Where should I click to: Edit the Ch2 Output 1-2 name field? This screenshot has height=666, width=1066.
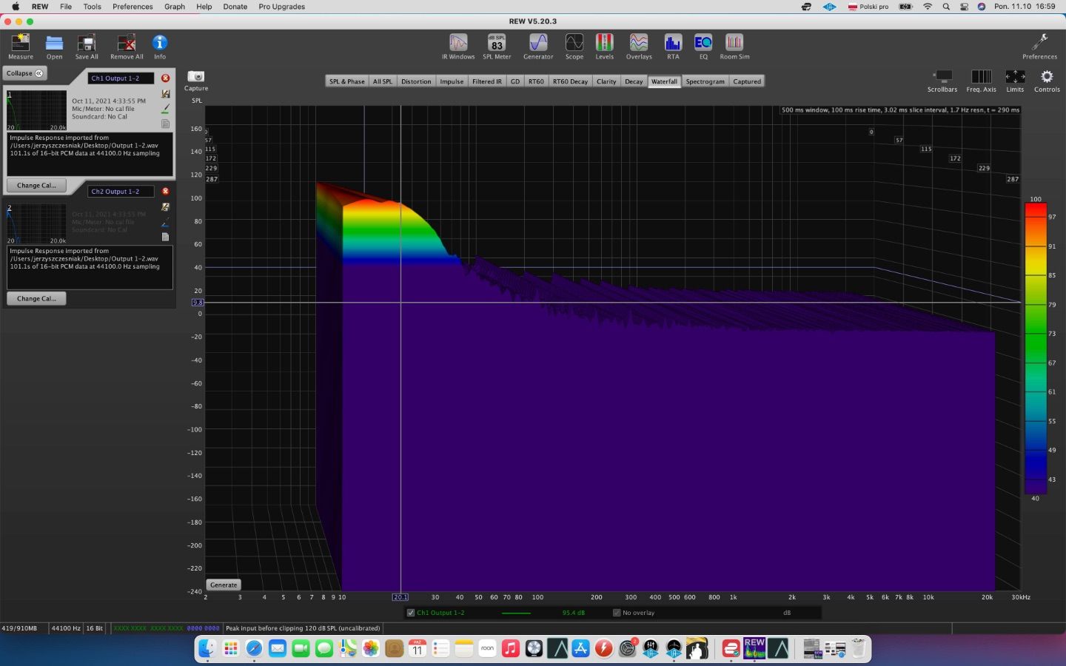click(121, 192)
